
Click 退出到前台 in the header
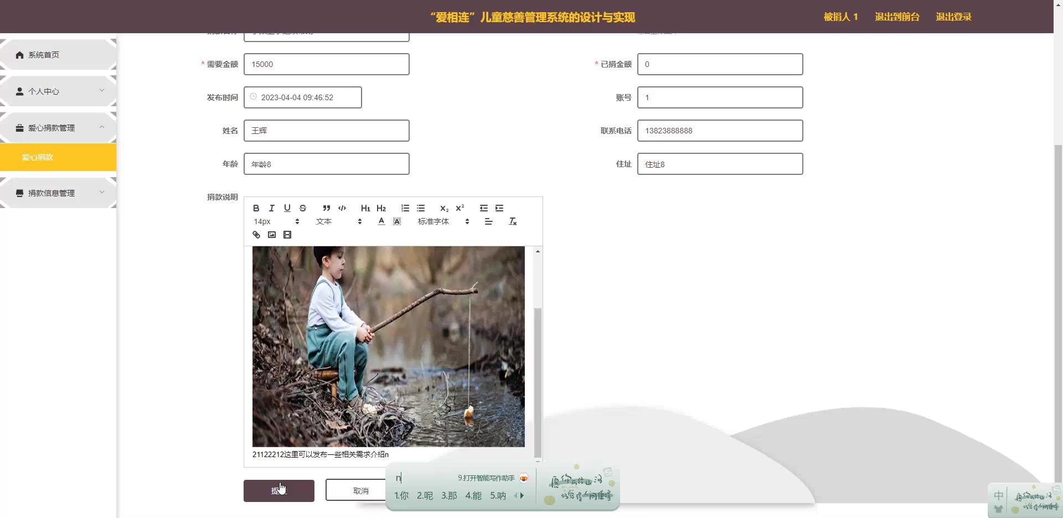[x=897, y=17]
